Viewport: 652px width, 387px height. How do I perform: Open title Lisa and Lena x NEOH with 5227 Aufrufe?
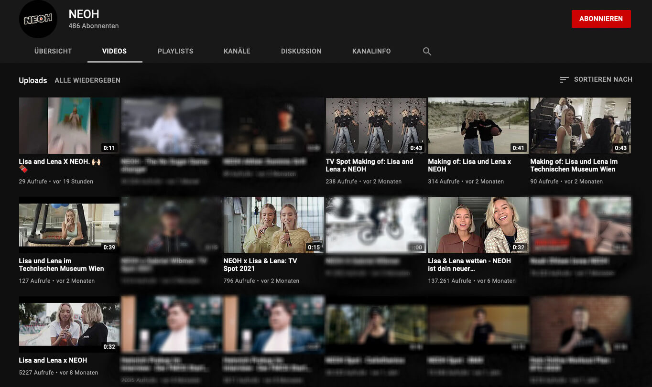coord(53,360)
